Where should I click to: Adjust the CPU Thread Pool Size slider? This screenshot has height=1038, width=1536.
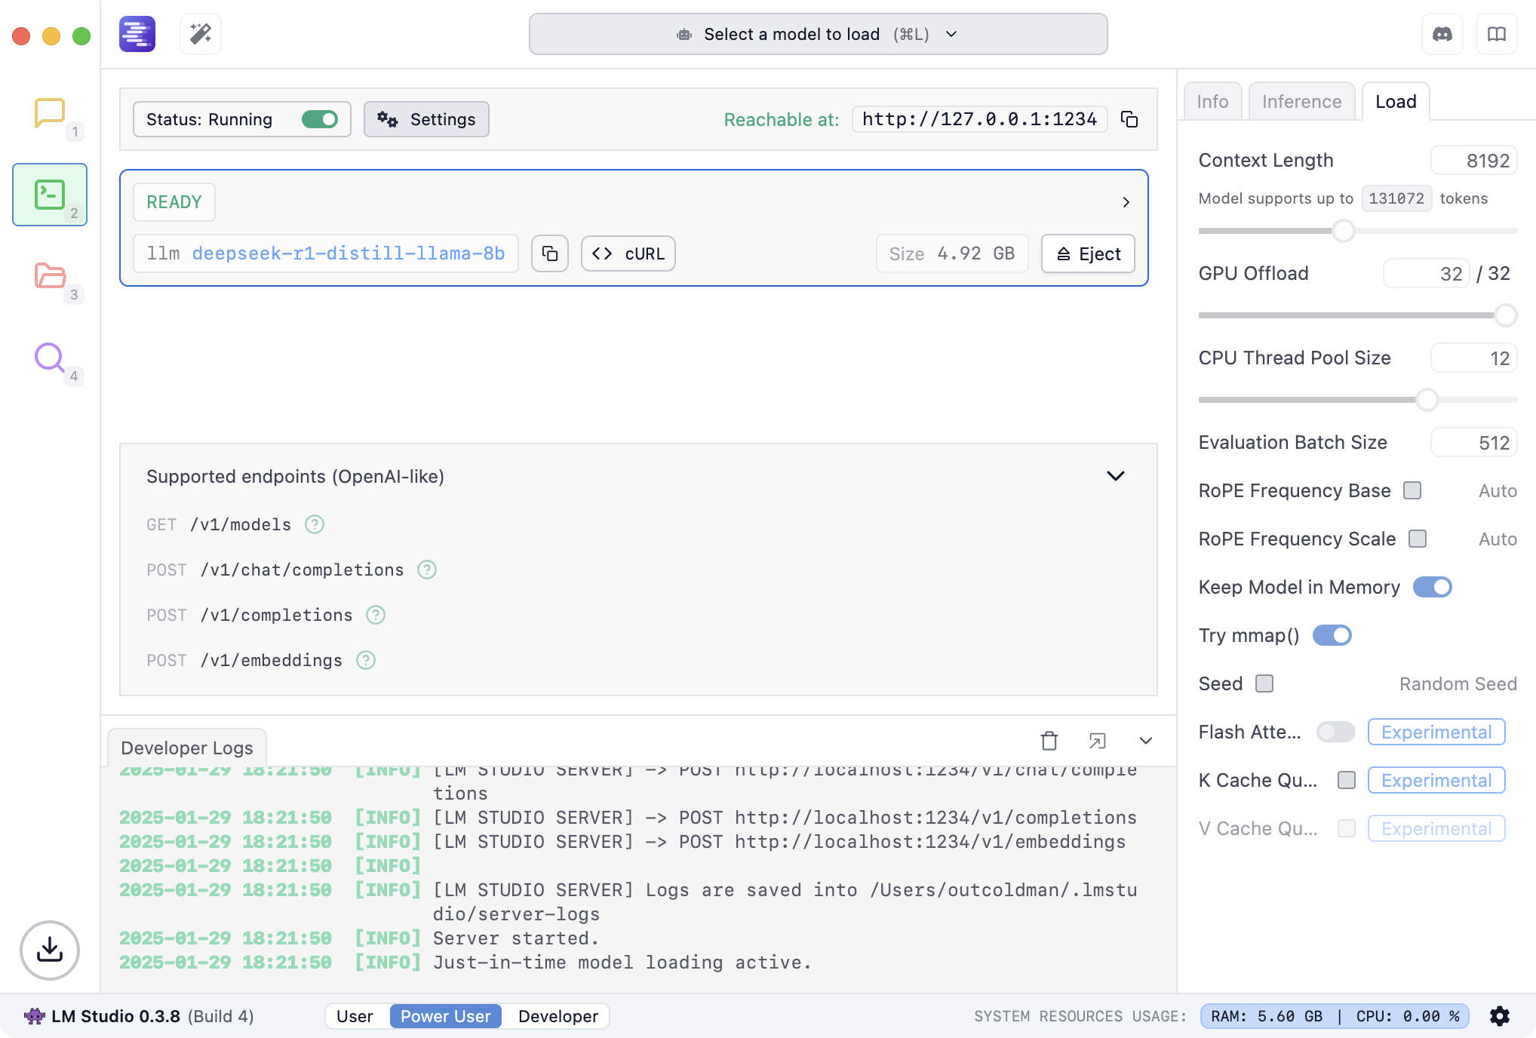(1427, 400)
